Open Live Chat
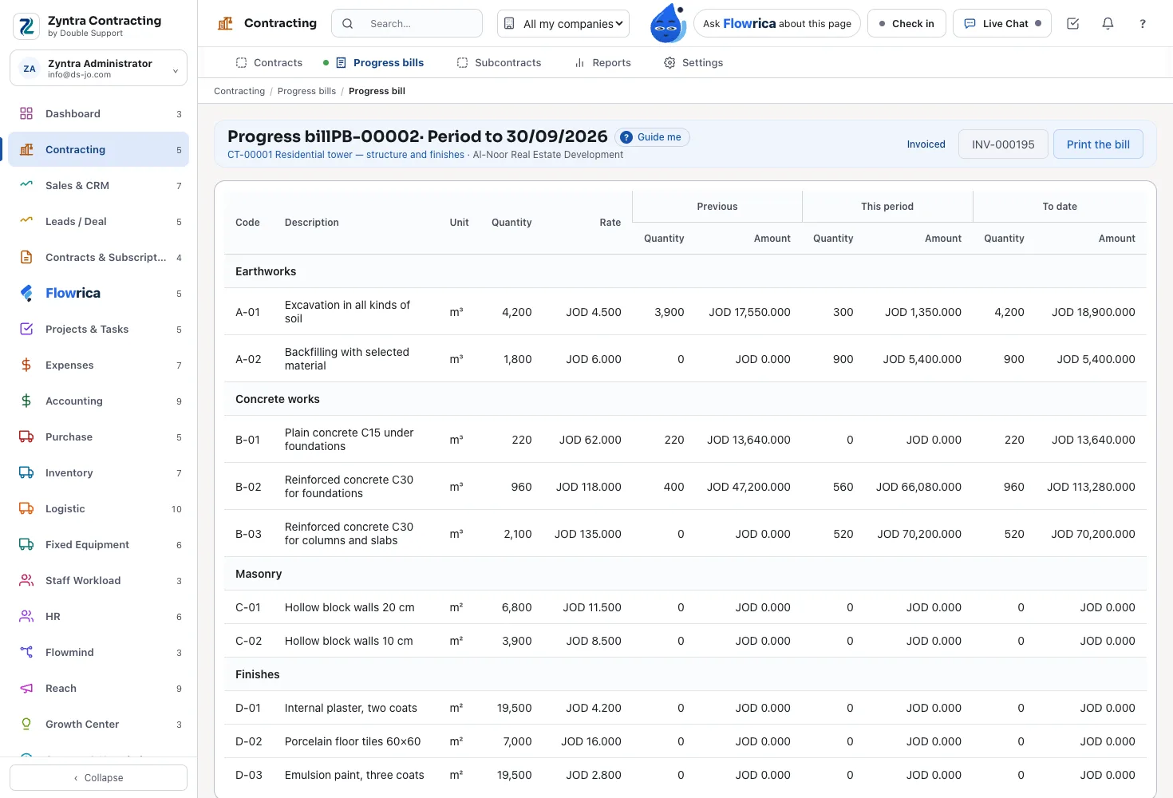Screen dimensions: 1173x798 click(1002, 24)
